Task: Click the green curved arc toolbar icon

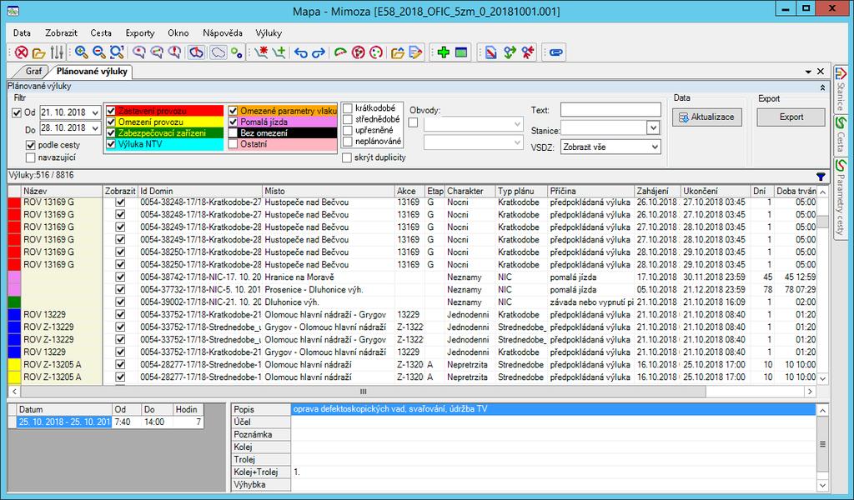Action: click(340, 52)
